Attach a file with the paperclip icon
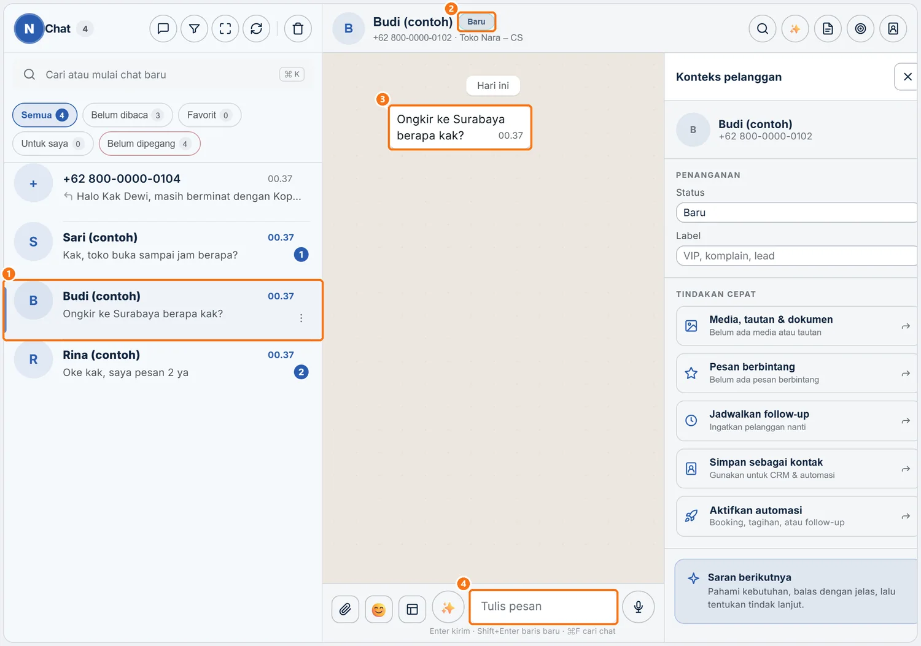Screen dimensions: 921x646 (346, 609)
